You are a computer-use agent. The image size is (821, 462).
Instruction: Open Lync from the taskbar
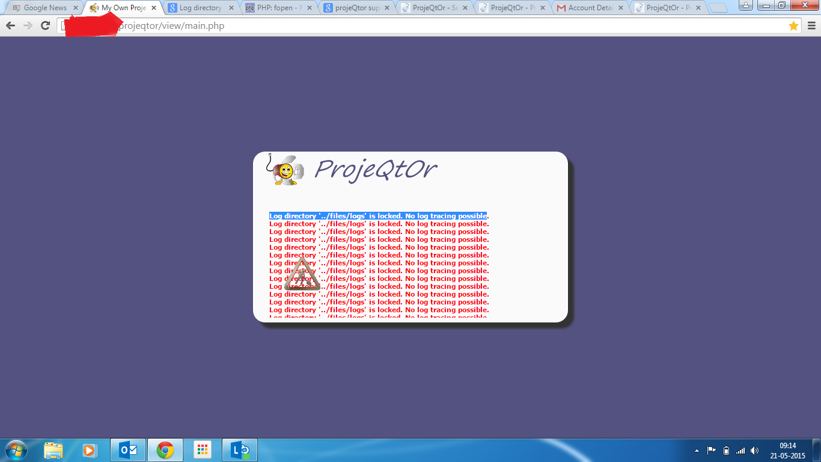(240, 450)
